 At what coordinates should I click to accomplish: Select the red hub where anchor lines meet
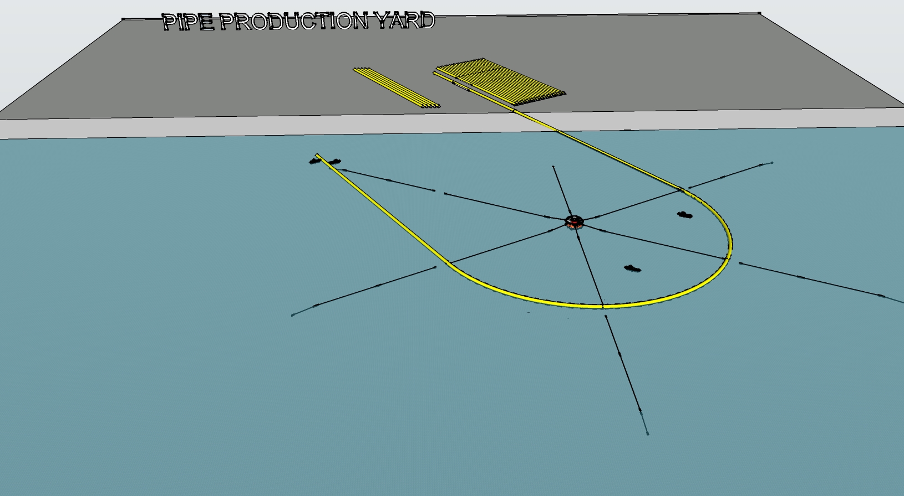tap(574, 222)
